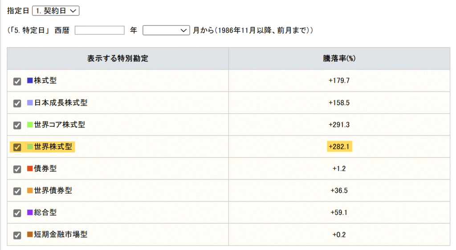Viewport: 456px width, 250px height.
Task: Click the red 債券型 color swatch
Action: [x=30, y=168]
